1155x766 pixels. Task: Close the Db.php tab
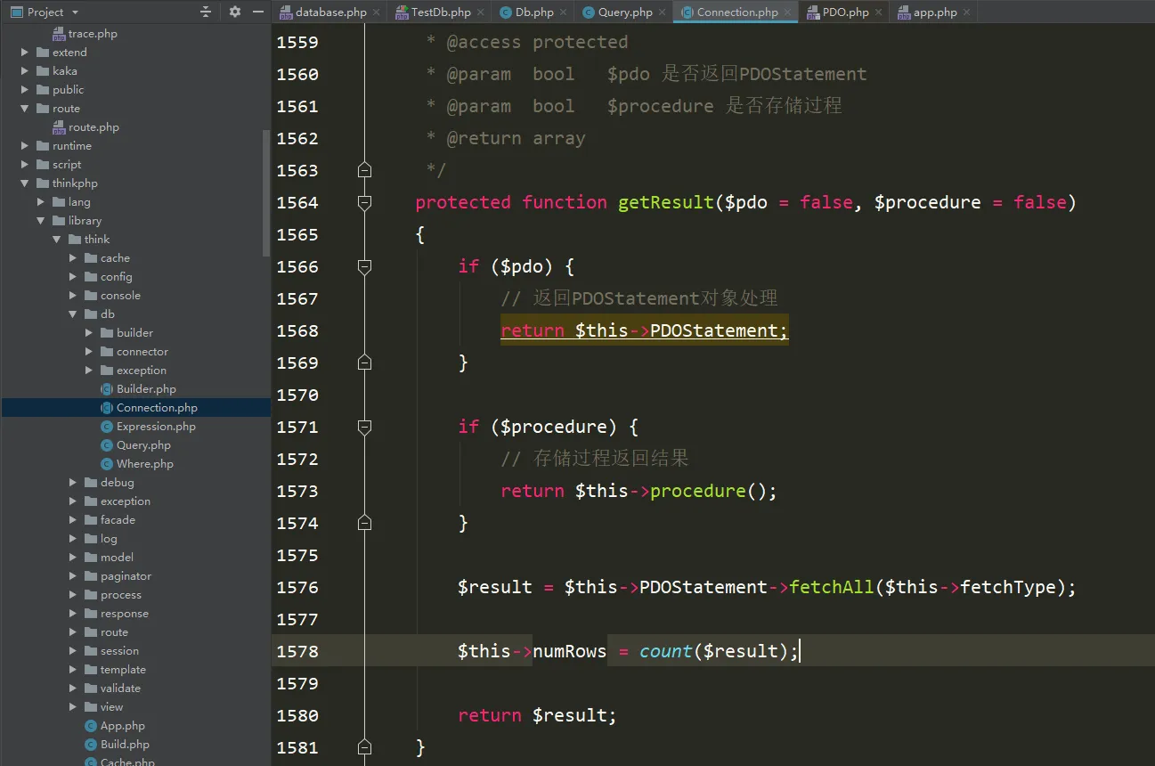pyautogui.click(x=565, y=12)
